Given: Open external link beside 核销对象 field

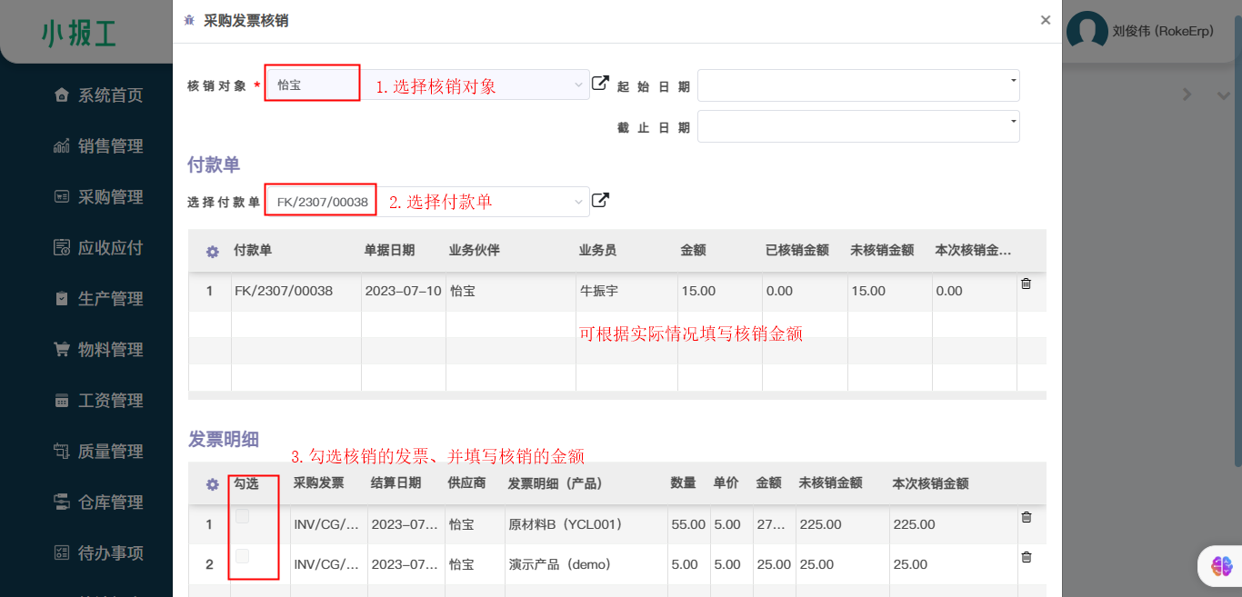Looking at the screenshot, I should click(600, 84).
